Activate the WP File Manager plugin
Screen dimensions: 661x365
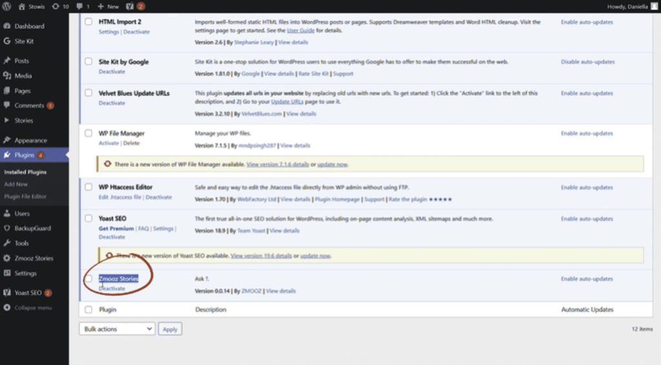pos(108,143)
